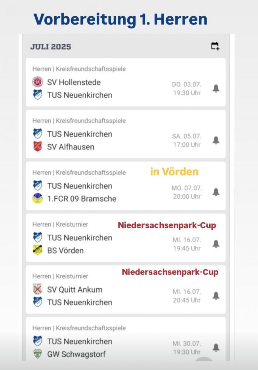Add July 2025 matches to calendar icon
This screenshot has width=258, height=370.
coord(215,46)
